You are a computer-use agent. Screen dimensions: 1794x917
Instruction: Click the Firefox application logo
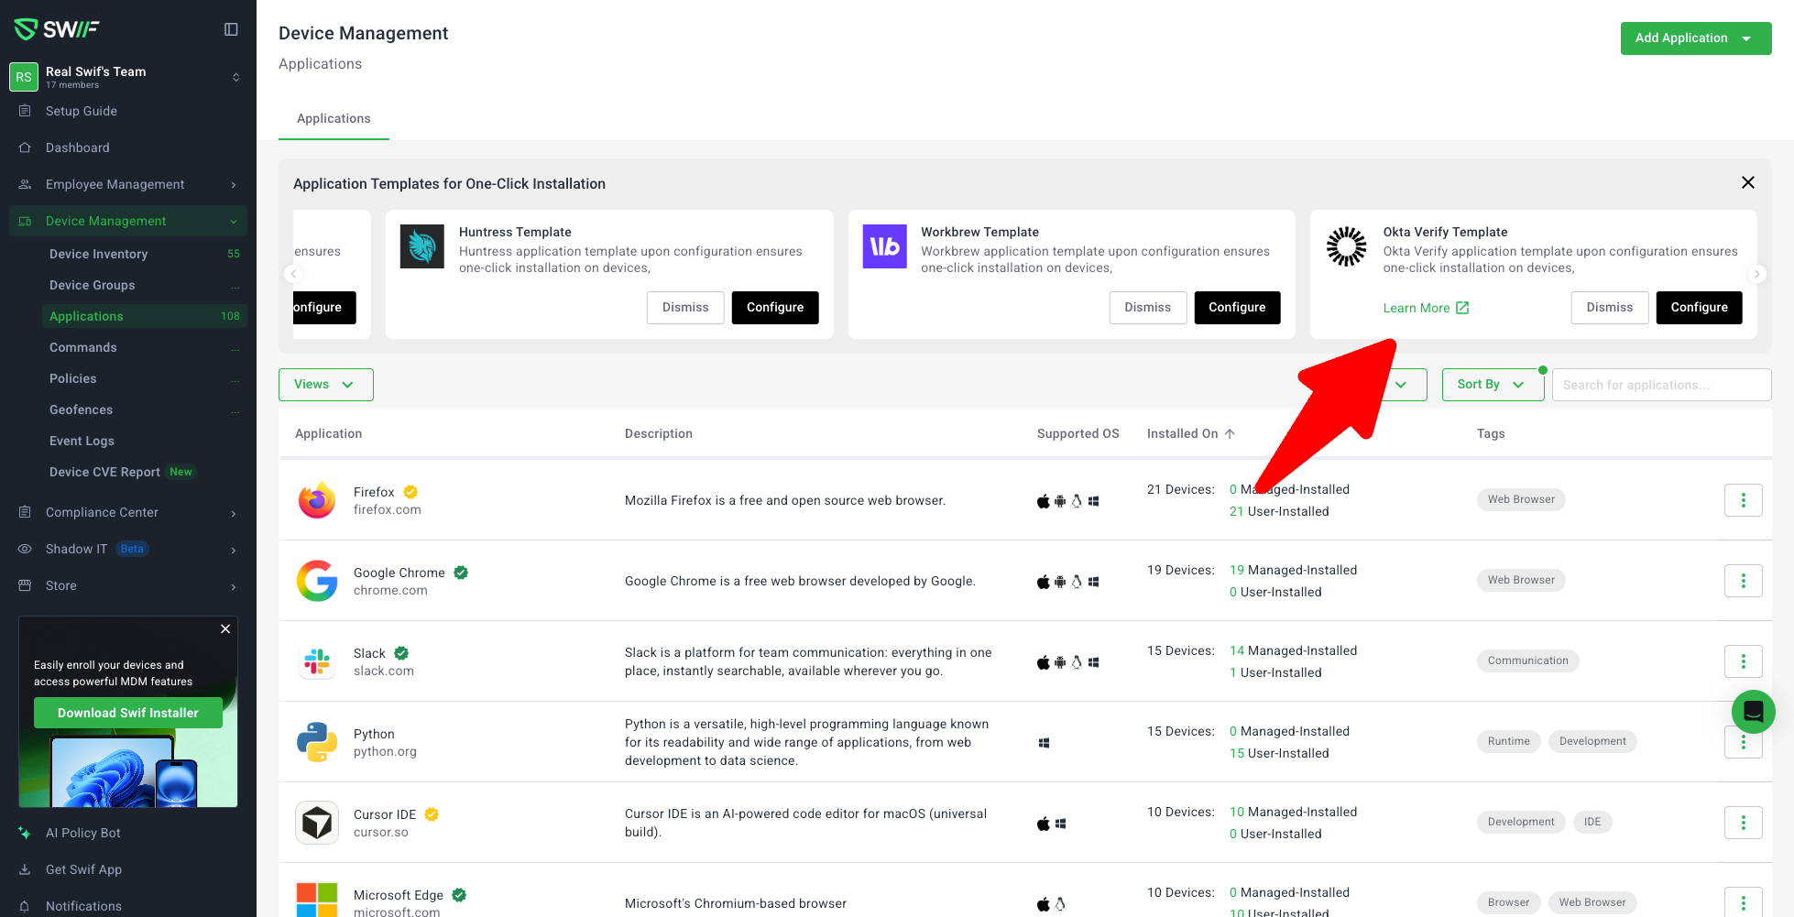[x=317, y=500]
